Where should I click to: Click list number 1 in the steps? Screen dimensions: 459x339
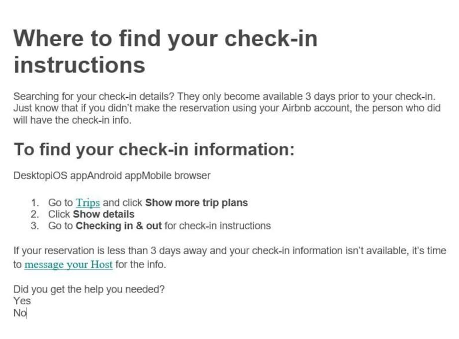pos(35,203)
